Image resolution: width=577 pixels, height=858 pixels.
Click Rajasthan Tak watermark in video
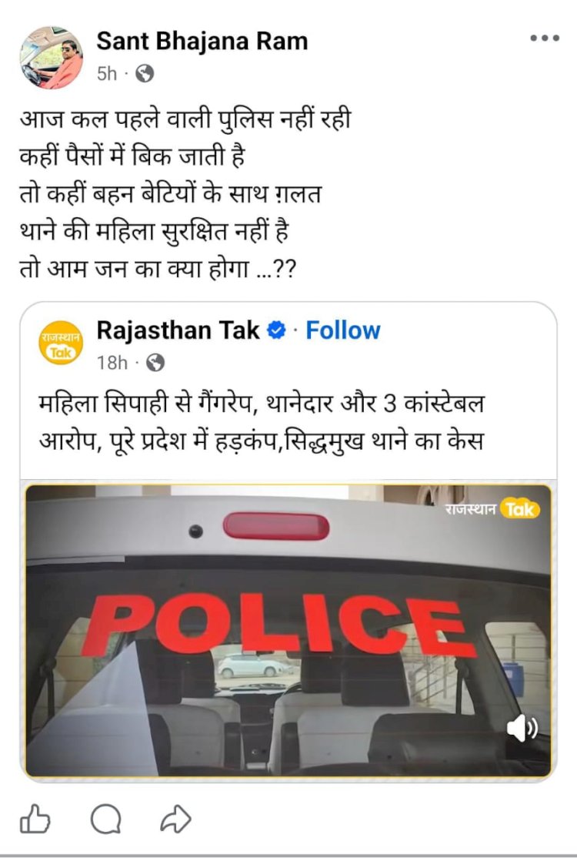click(x=492, y=509)
